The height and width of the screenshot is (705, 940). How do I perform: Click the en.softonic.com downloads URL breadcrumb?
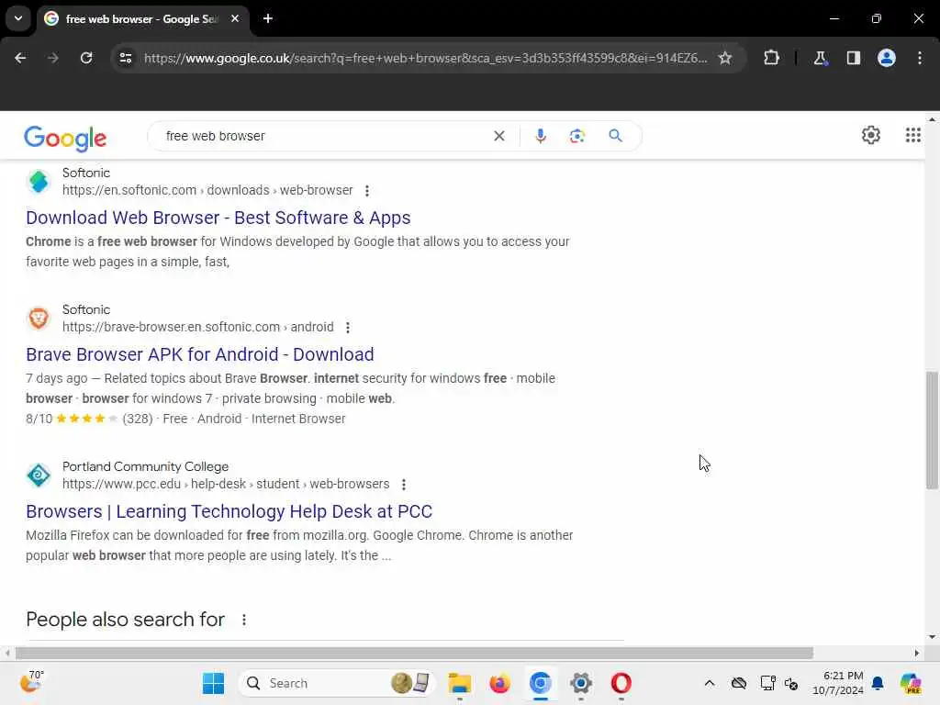point(207,190)
